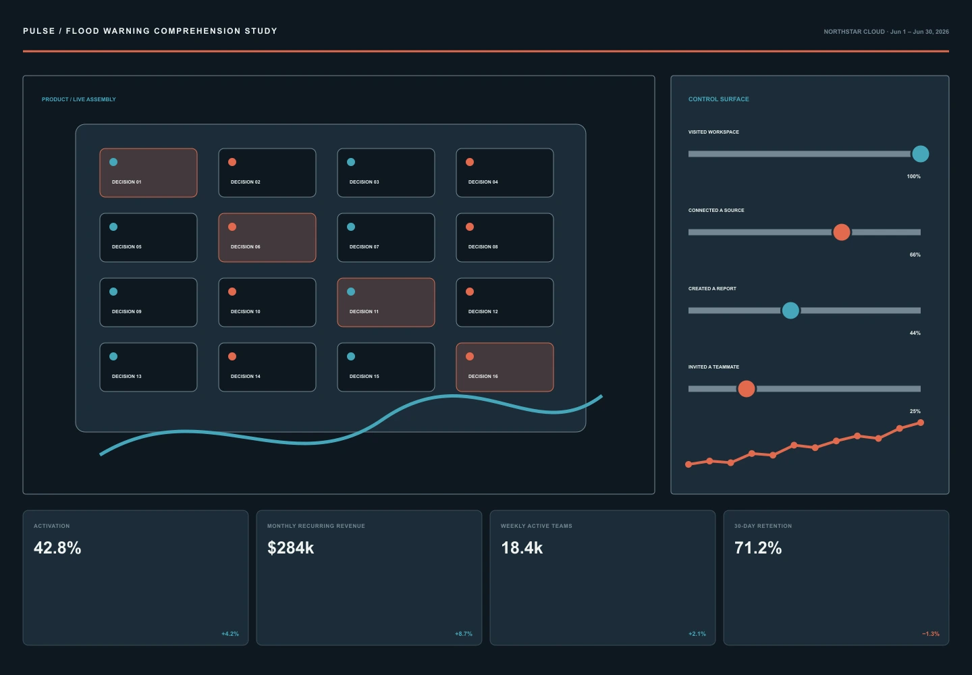
Task: Pick the Decision 08 card
Action: (x=505, y=238)
